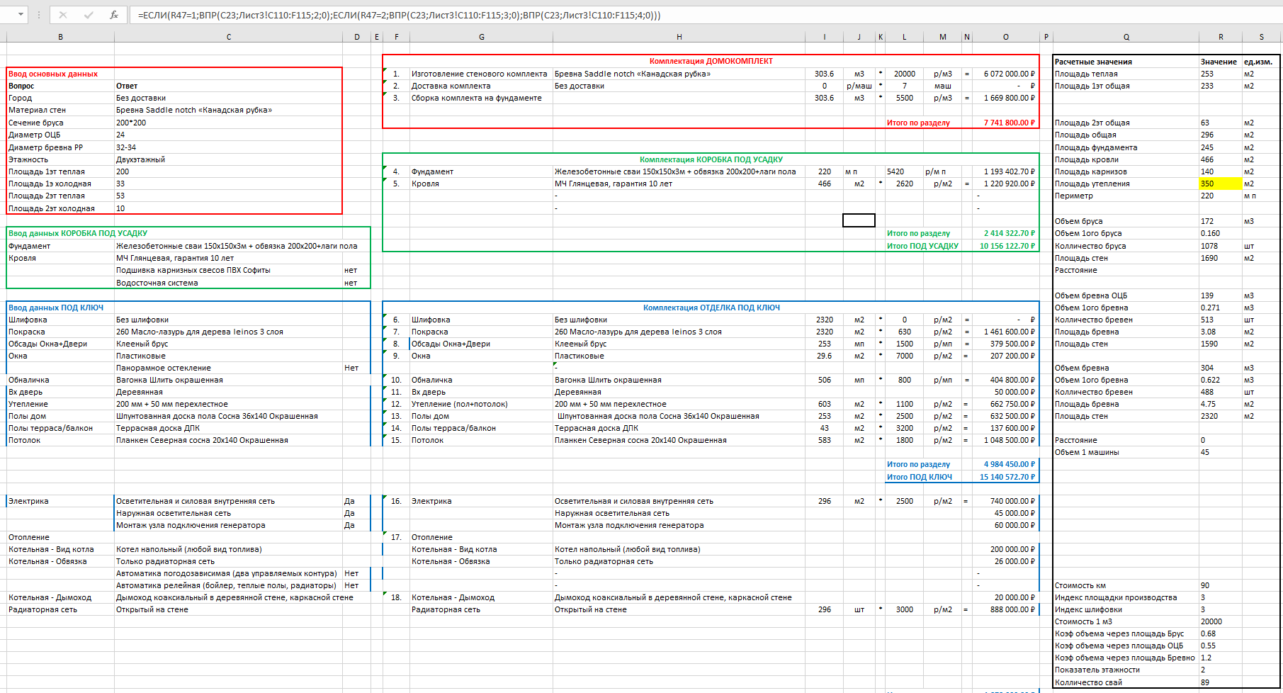Click 'Автоматика погодозависимая (два управляемых контура)' cell

(x=227, y=573)
